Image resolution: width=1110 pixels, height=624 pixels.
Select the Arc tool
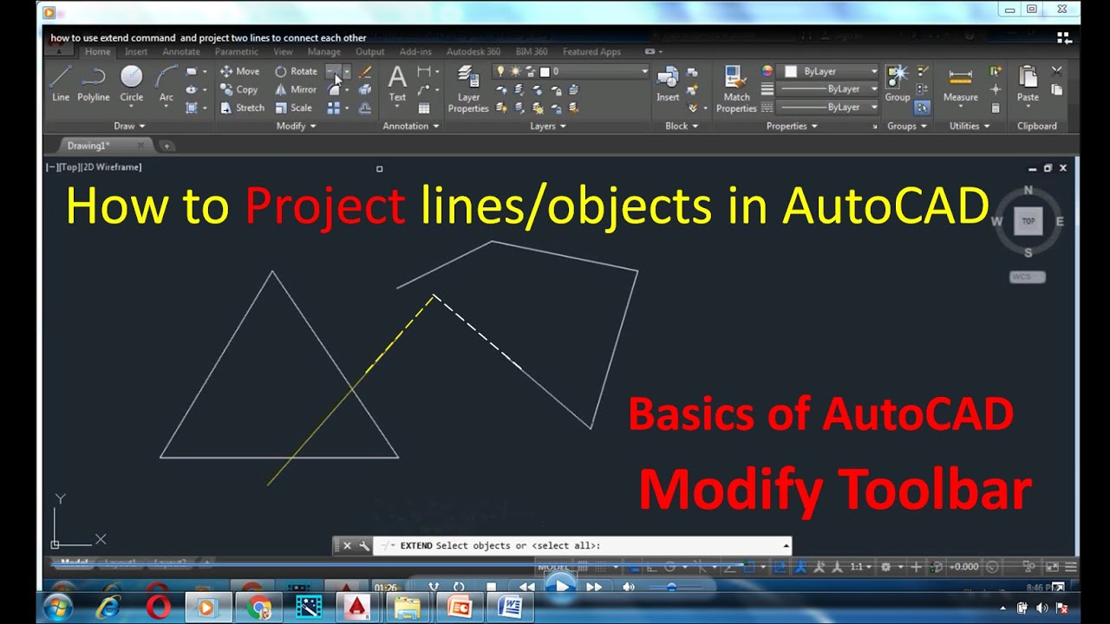[166, 84]
